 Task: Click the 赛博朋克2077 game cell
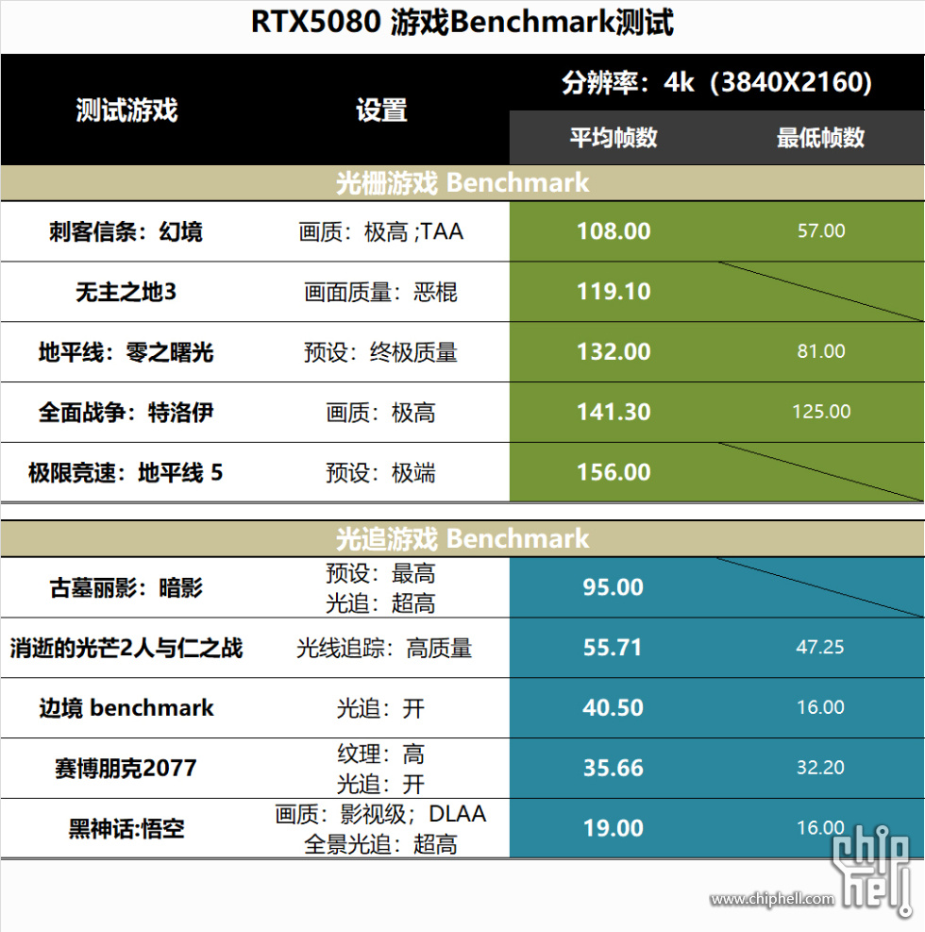pos(126,769)
